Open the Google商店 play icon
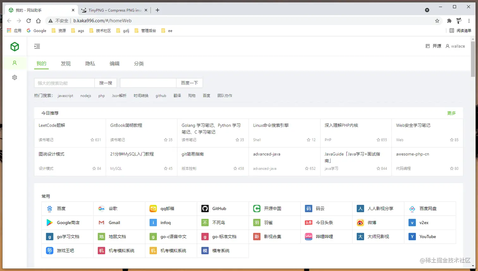Image resolution: width=478 pixels, height=271 pixels. [x=50, y=223]
